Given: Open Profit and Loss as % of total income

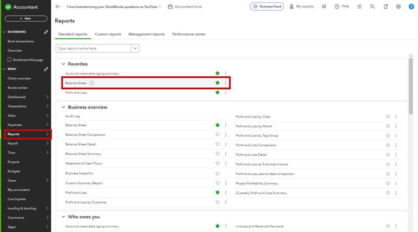Looking at the screenshot, I should tap(262, 164).
